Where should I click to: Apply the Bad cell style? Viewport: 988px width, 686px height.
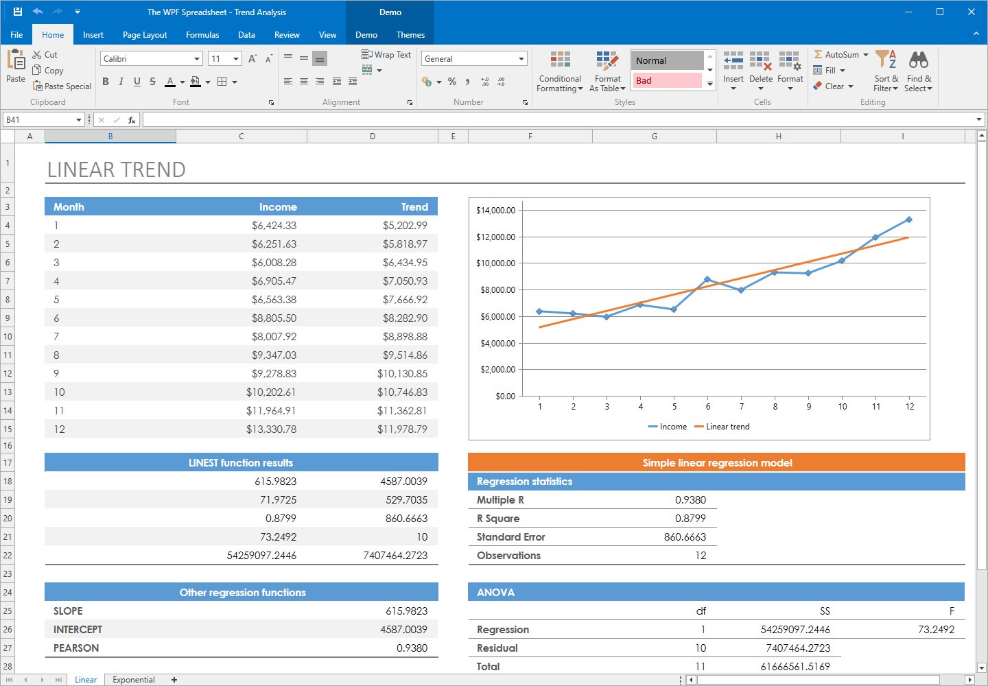[667, 80]
